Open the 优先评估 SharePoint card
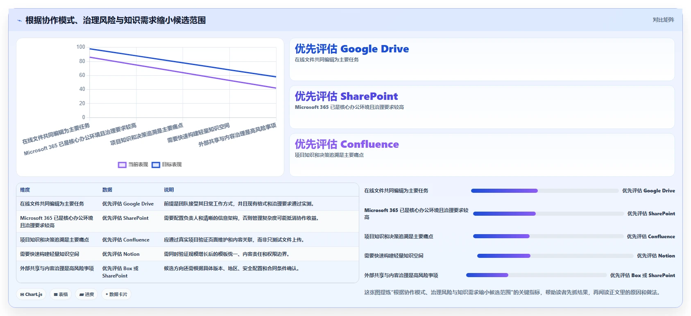This screenshot has height=316, width=691. [x=482, y=107]
